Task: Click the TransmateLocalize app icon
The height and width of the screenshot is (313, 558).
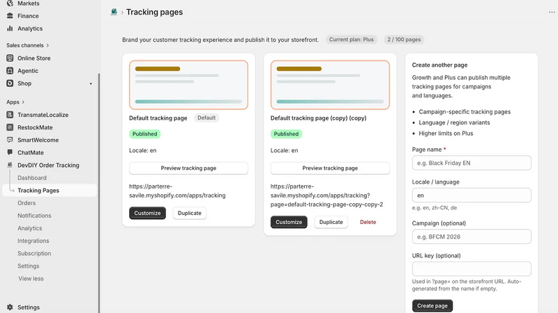Action: pyautogui.click(x=10, y=115)
